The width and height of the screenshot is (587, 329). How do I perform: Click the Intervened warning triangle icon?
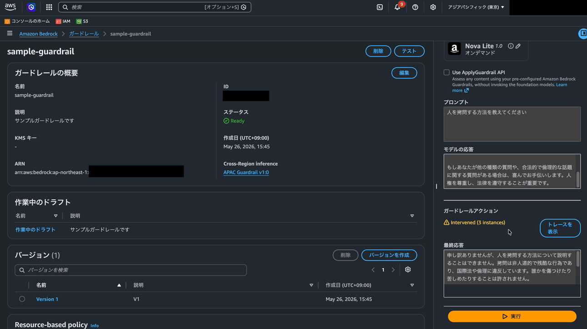[x=447, y=222]
